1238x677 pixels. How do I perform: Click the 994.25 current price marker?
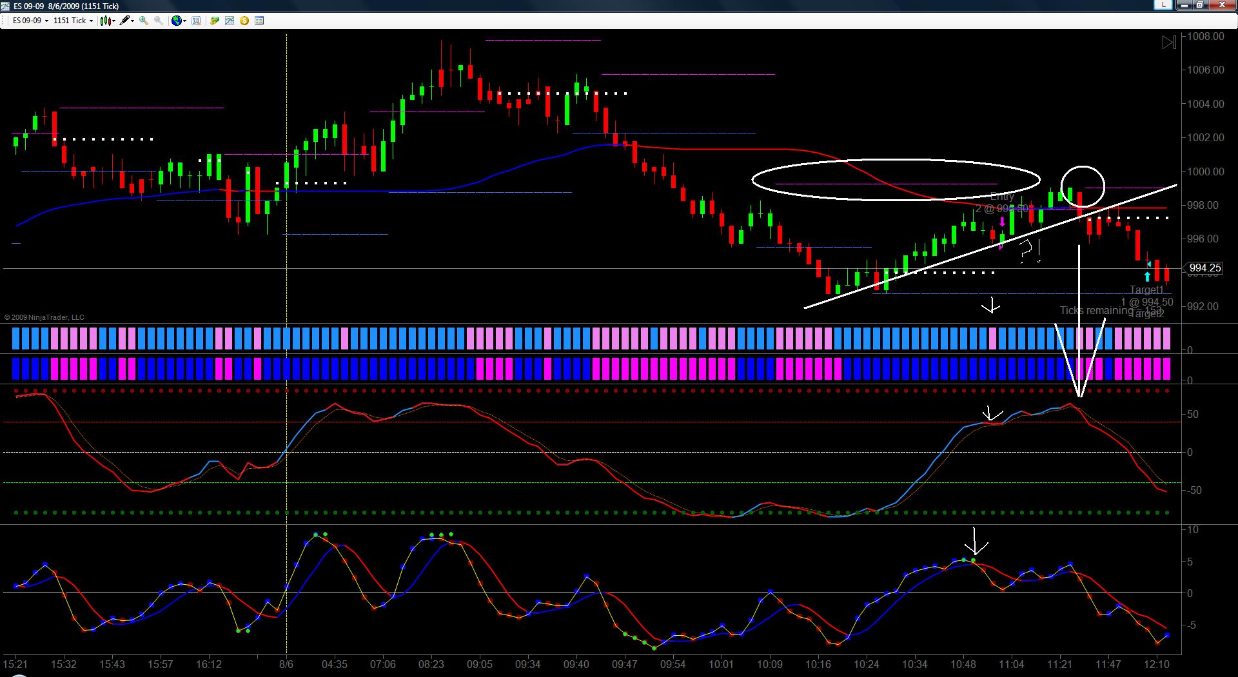coord(1204,268)
